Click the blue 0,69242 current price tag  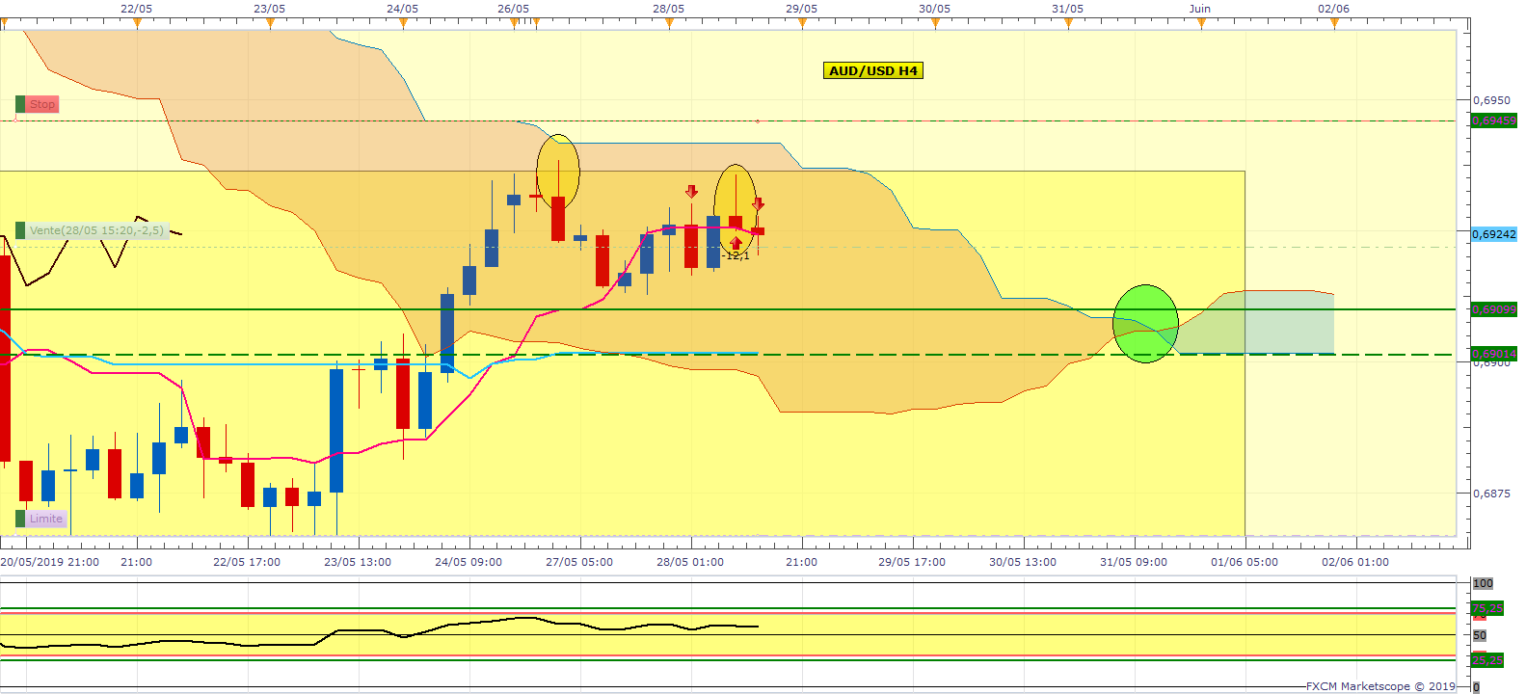(x=1493, y=234)
